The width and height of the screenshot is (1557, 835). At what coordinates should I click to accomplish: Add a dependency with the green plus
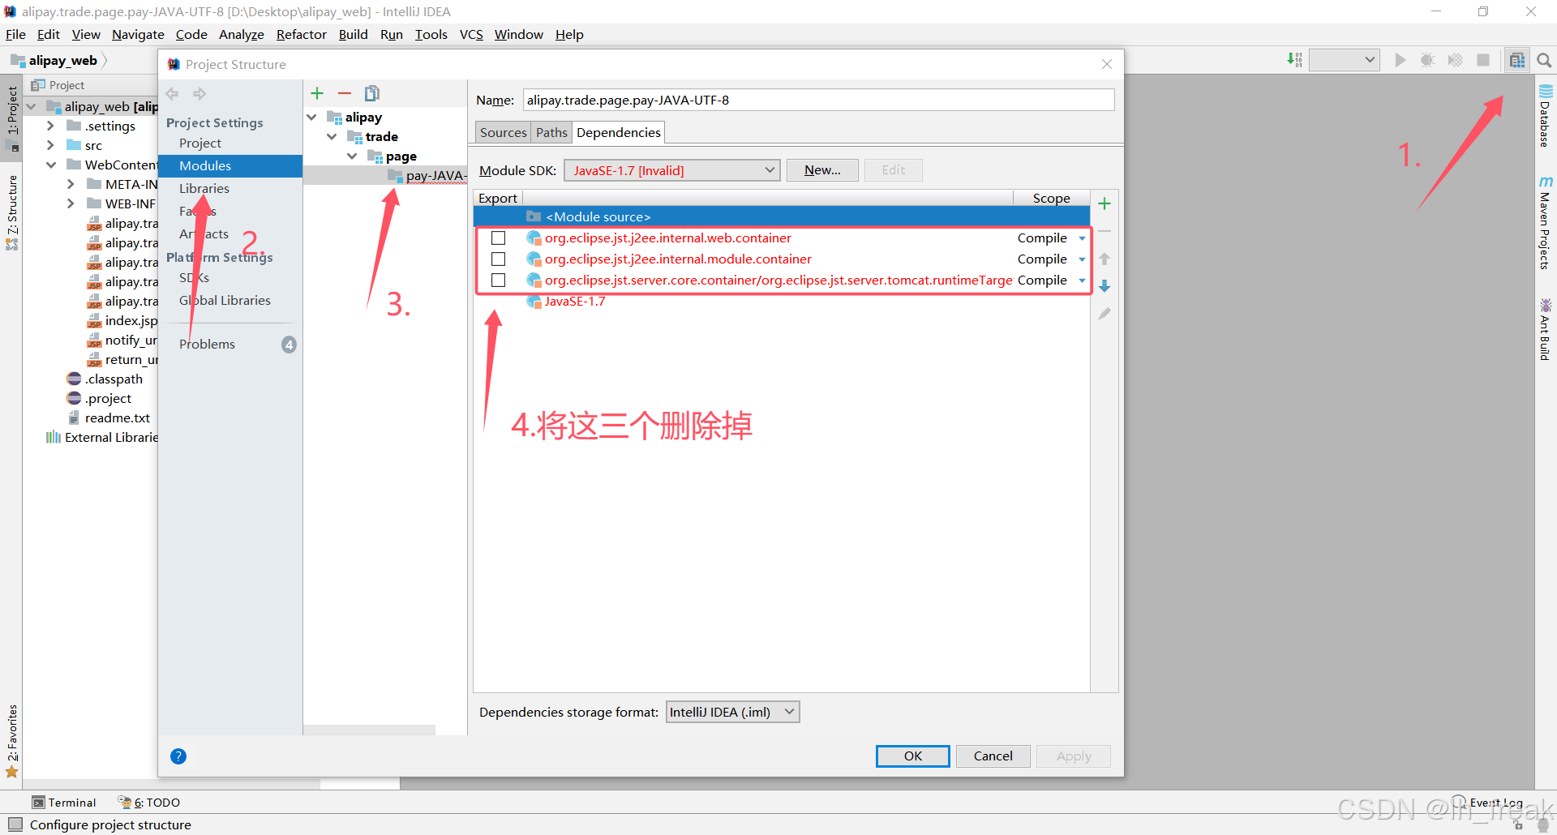click(1104, 203)
